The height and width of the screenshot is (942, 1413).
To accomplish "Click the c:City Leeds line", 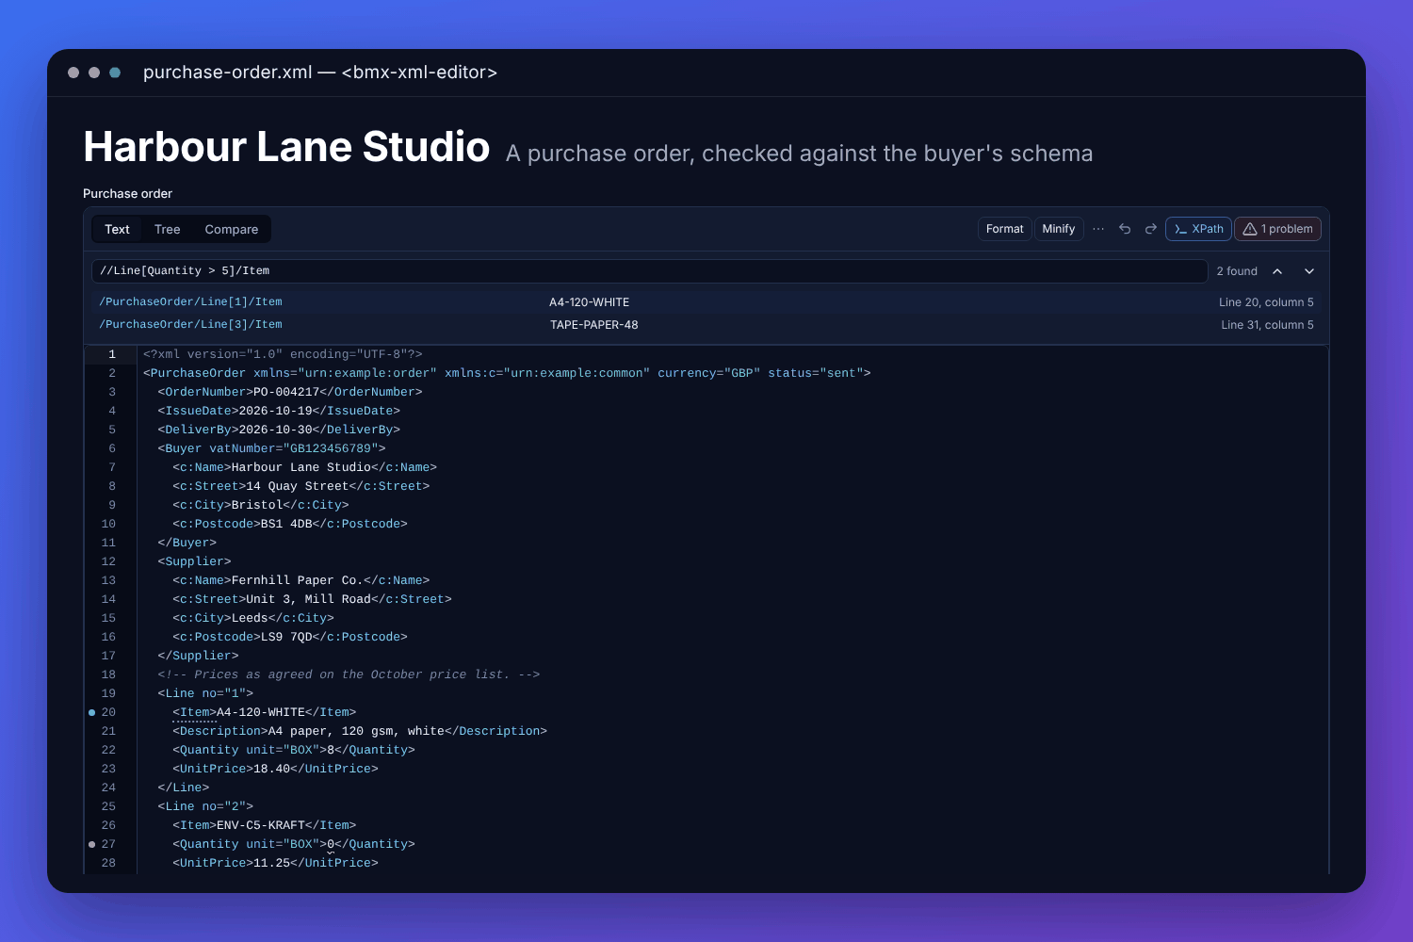I will tap(253, 618).
